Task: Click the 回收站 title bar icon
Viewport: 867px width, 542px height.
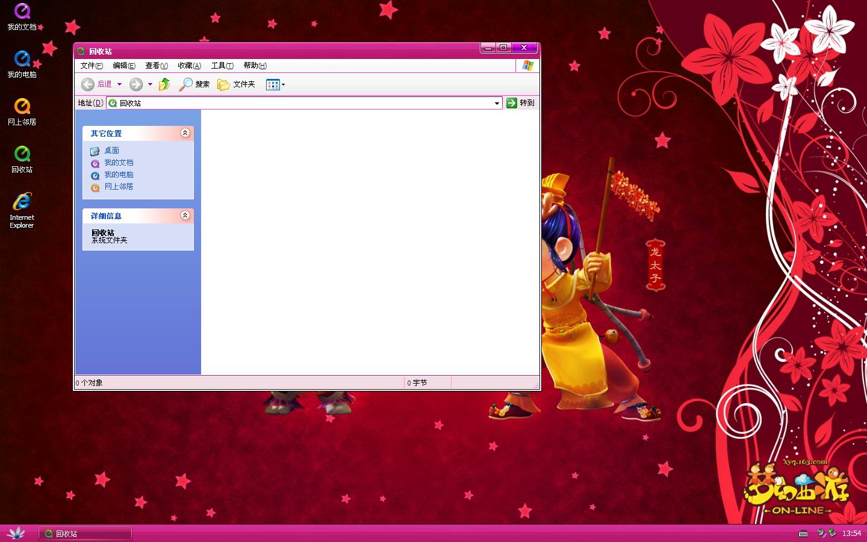Action: click(81, 51)
